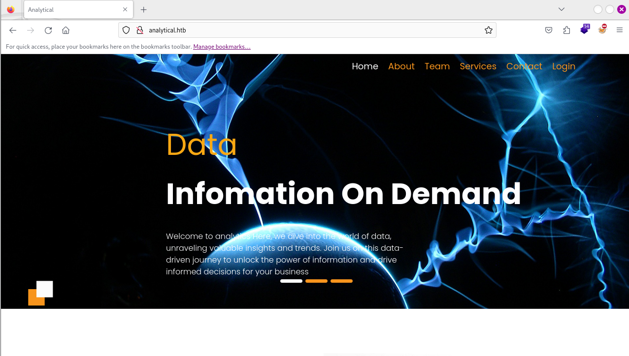Click the insecure connection padlock icon

pyautogui.click(x=140, y=30)
